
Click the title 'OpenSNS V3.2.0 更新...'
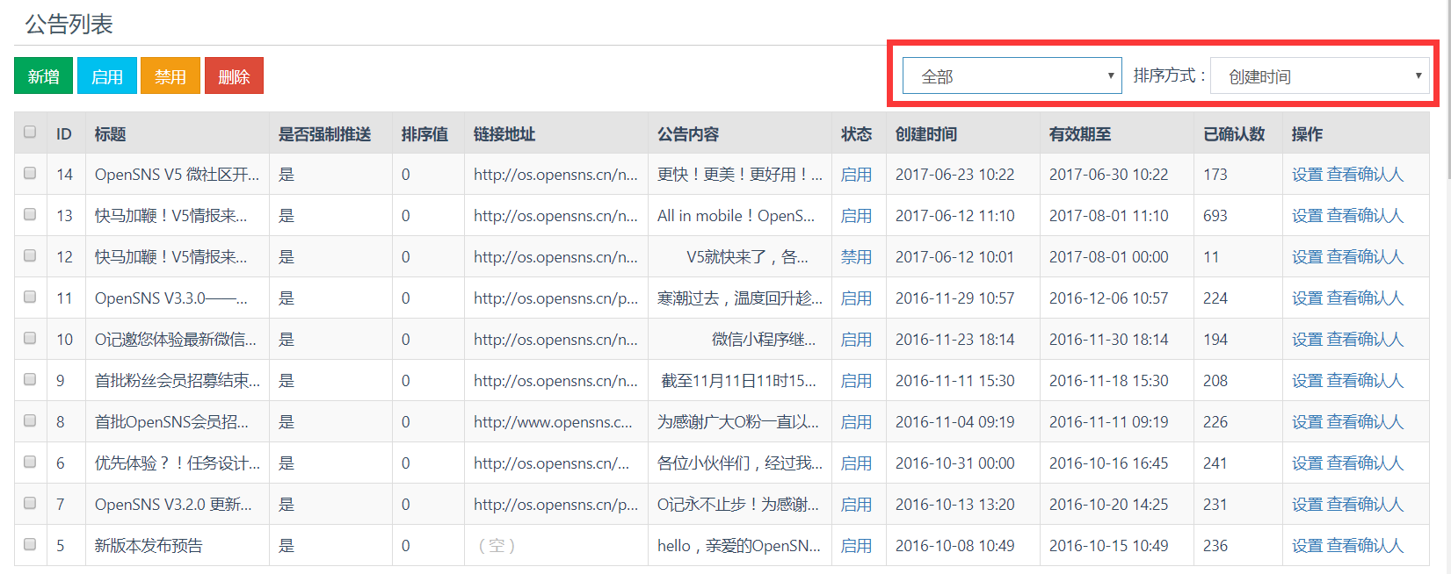pyautogui.click(x=173, y=505)
